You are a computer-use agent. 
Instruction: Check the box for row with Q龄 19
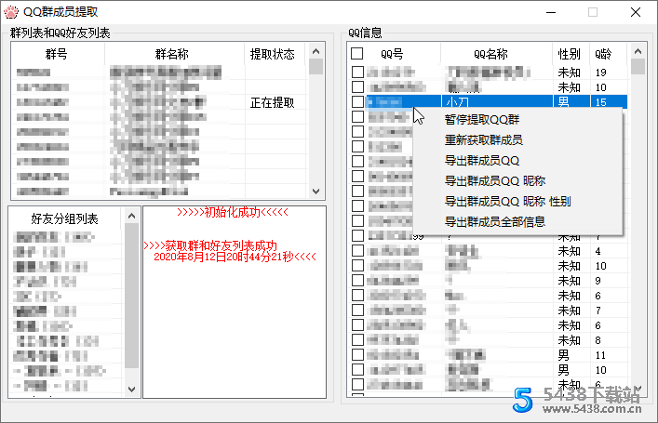(357, 73)
